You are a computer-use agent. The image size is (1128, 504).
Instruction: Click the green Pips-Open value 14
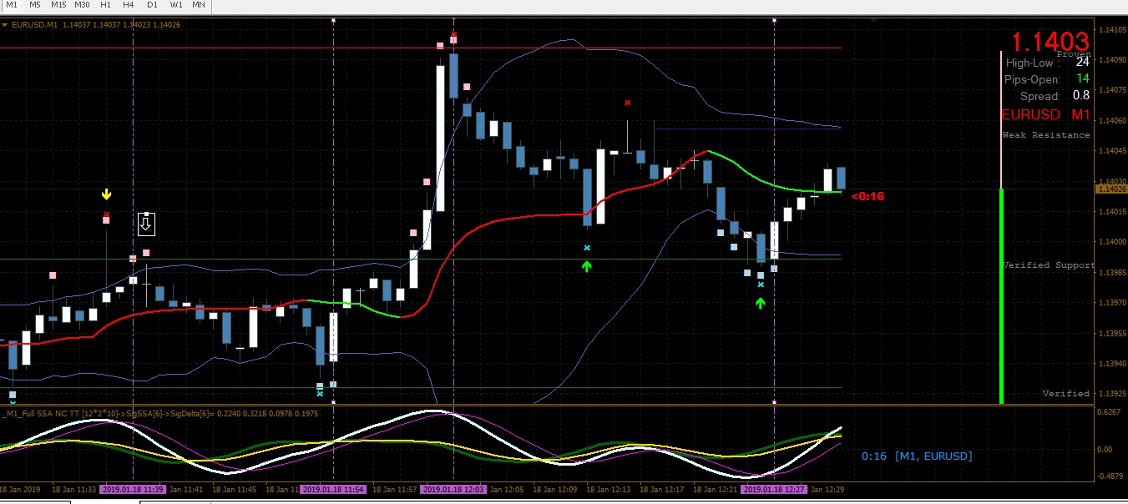[x=1082, y=79]
